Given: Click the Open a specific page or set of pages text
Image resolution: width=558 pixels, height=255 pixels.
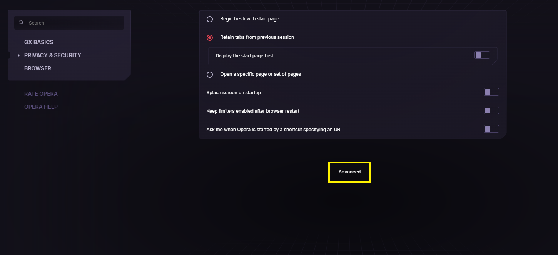Looking at the screenshot, I should pos(261,74).
